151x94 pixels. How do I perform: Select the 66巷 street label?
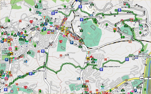click(x=78, y=16)
